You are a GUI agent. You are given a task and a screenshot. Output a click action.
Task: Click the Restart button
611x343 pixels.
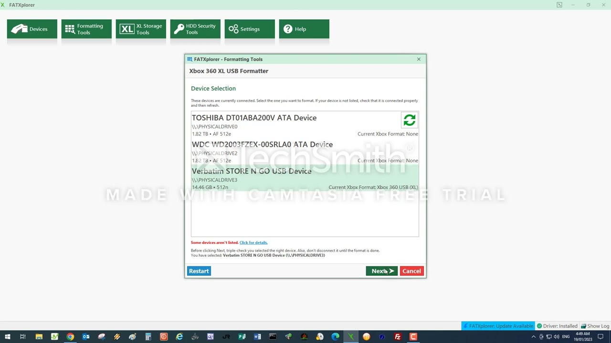click(x=199, y=271)
